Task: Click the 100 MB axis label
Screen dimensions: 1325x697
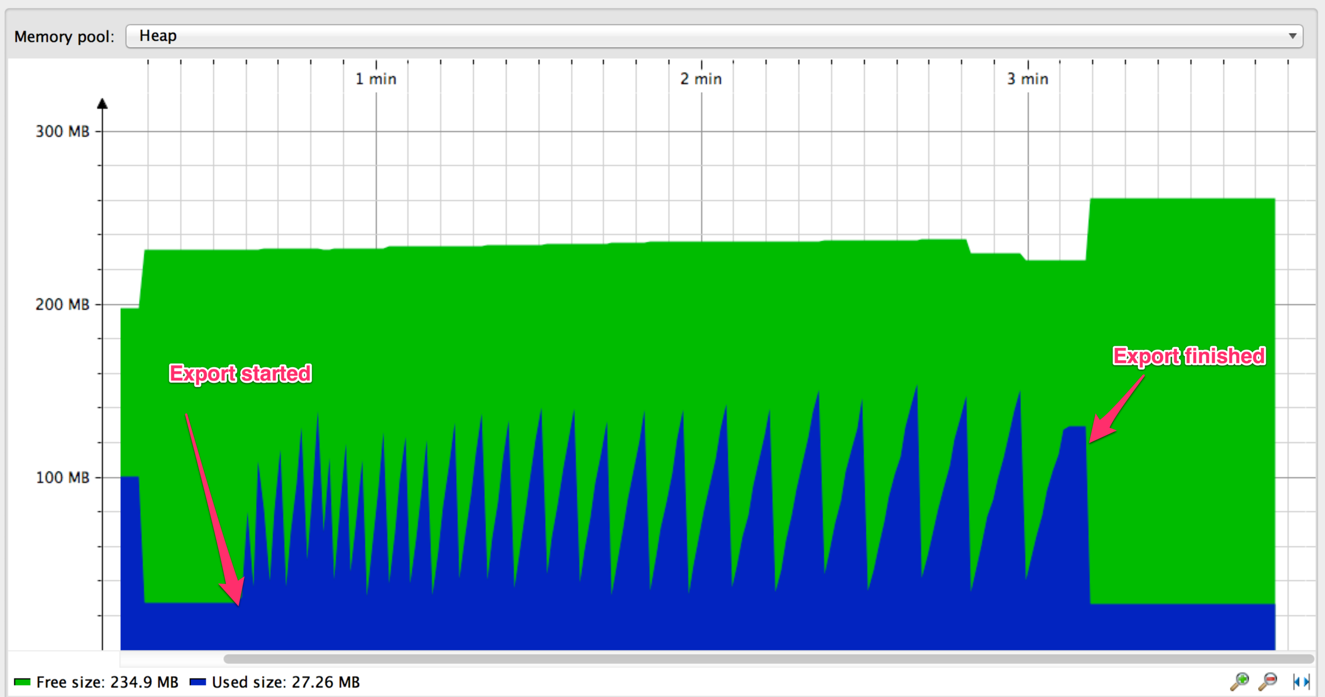Action: pos(63,478)
